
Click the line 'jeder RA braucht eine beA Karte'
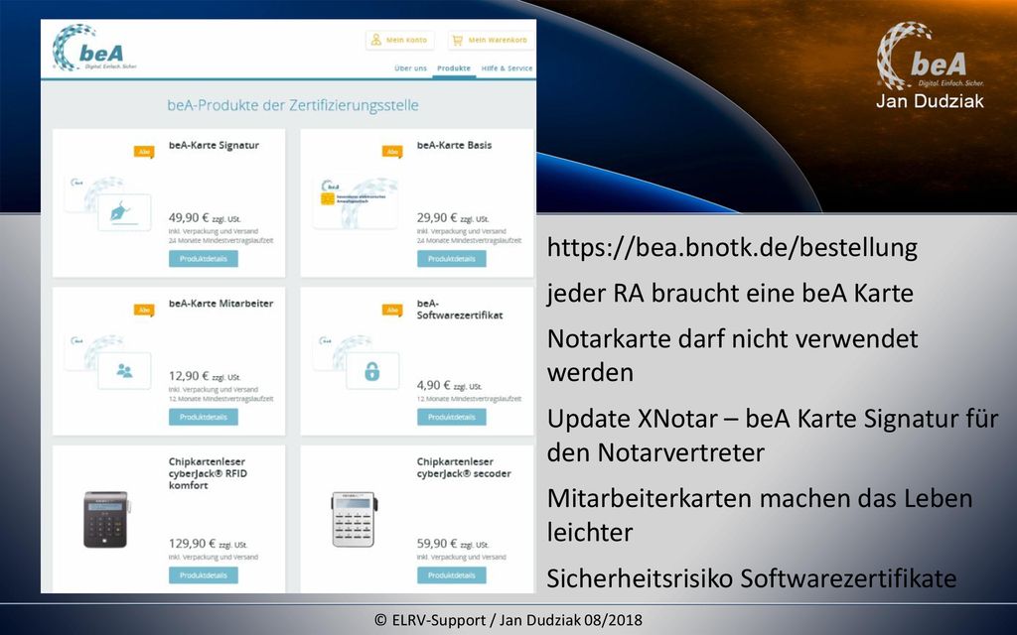pos(730,293)
